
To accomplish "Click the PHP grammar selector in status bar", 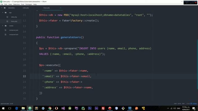I will click(x=183, y=104).
